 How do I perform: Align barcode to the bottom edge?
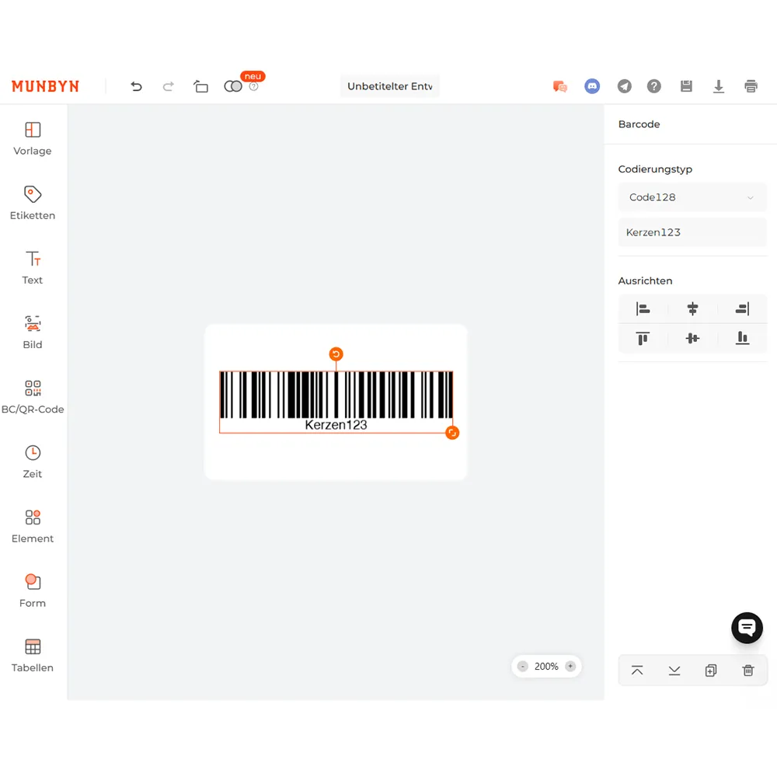pyautogui.click(x=742, y=339)
